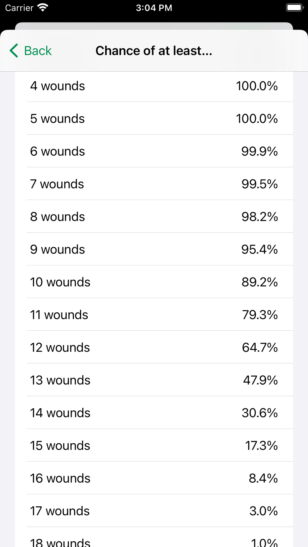308x547 pixels.
Task: Go back using the Back button
Action: coord(30,51)
